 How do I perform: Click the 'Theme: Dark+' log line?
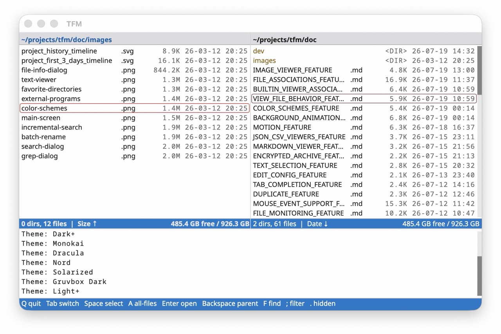click(48, 234)
